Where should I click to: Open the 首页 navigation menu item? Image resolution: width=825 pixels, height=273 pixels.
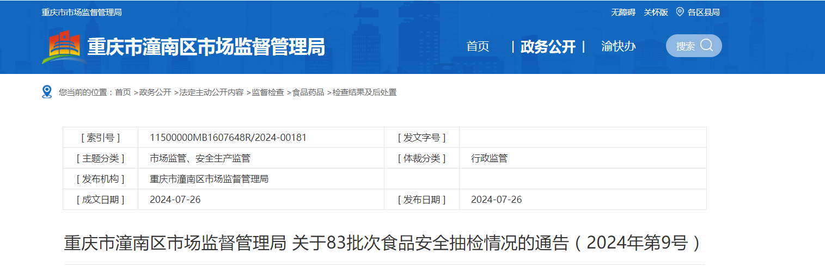point(478,47)
